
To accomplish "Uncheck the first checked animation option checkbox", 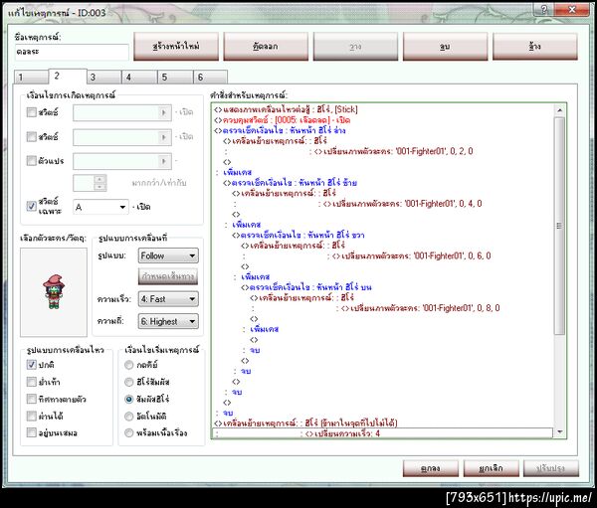I will (x=31, y=365).
